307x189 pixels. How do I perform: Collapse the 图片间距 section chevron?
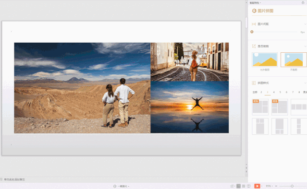point(305,24)
